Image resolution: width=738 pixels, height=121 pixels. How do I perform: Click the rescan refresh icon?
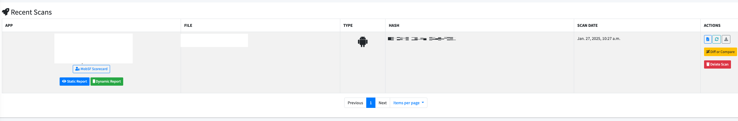tap(717, 39)
